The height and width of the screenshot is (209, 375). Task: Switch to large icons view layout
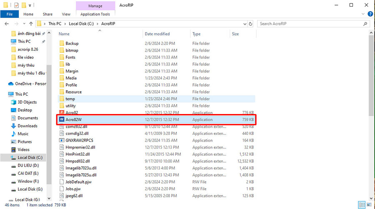(369, 205)
